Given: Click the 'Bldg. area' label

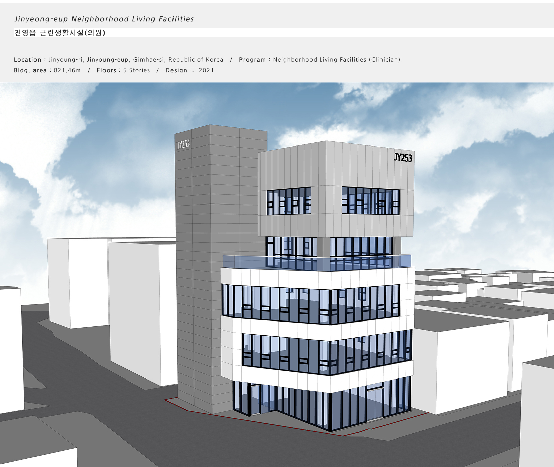Looking at the screenshot, I should click(x=30, y=70).
